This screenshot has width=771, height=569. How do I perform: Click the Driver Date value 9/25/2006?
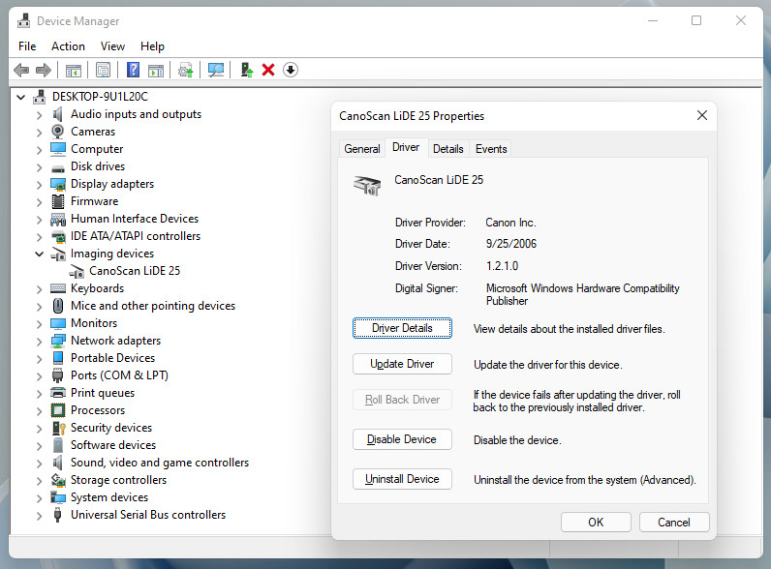511,244
